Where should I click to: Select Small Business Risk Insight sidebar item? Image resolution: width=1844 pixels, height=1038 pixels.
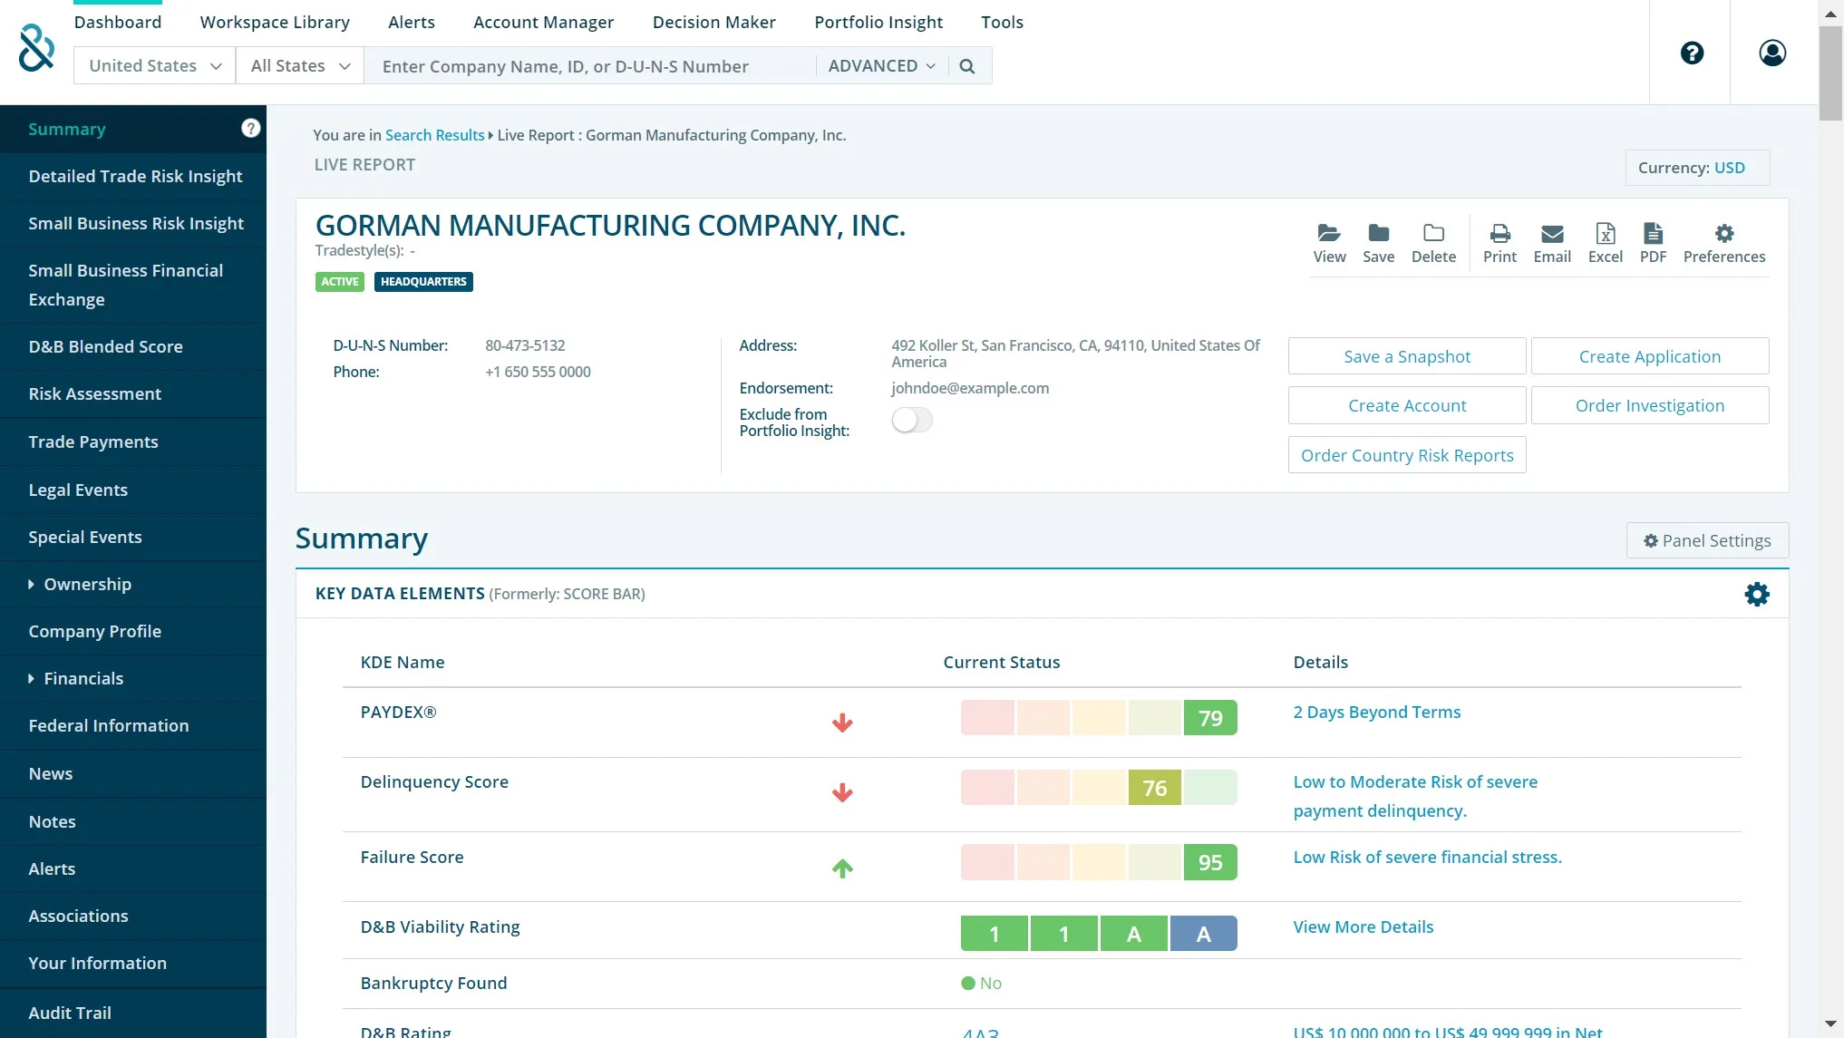click(x=133, y=224)
